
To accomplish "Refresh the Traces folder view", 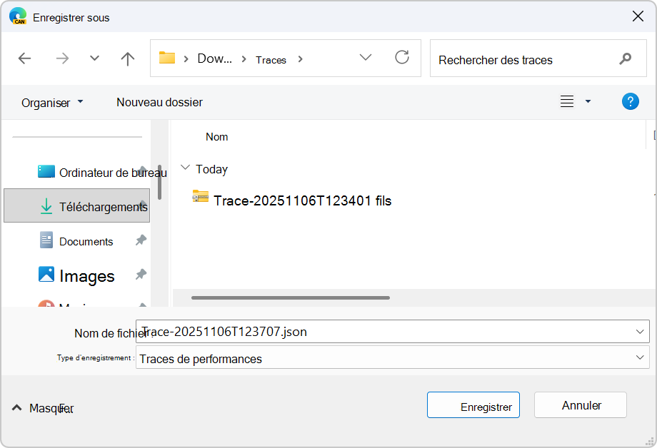I will point(402,59).
